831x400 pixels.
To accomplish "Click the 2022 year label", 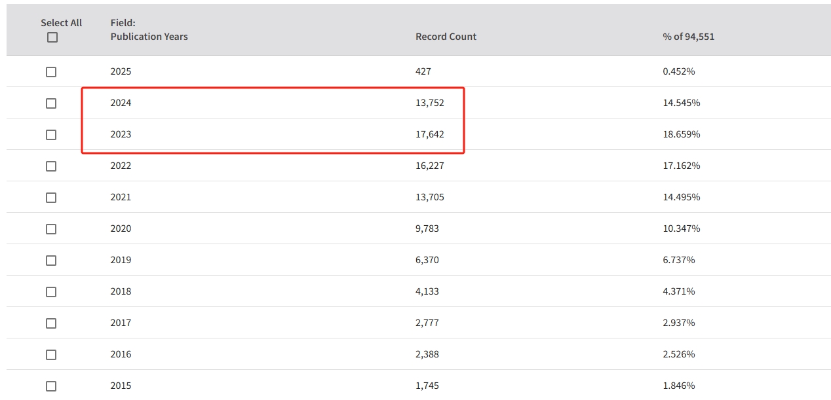I will tap(121, 166).
